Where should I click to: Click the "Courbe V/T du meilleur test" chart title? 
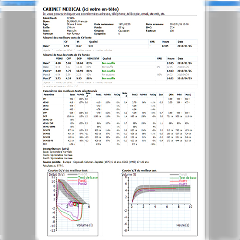click(139, 170)
